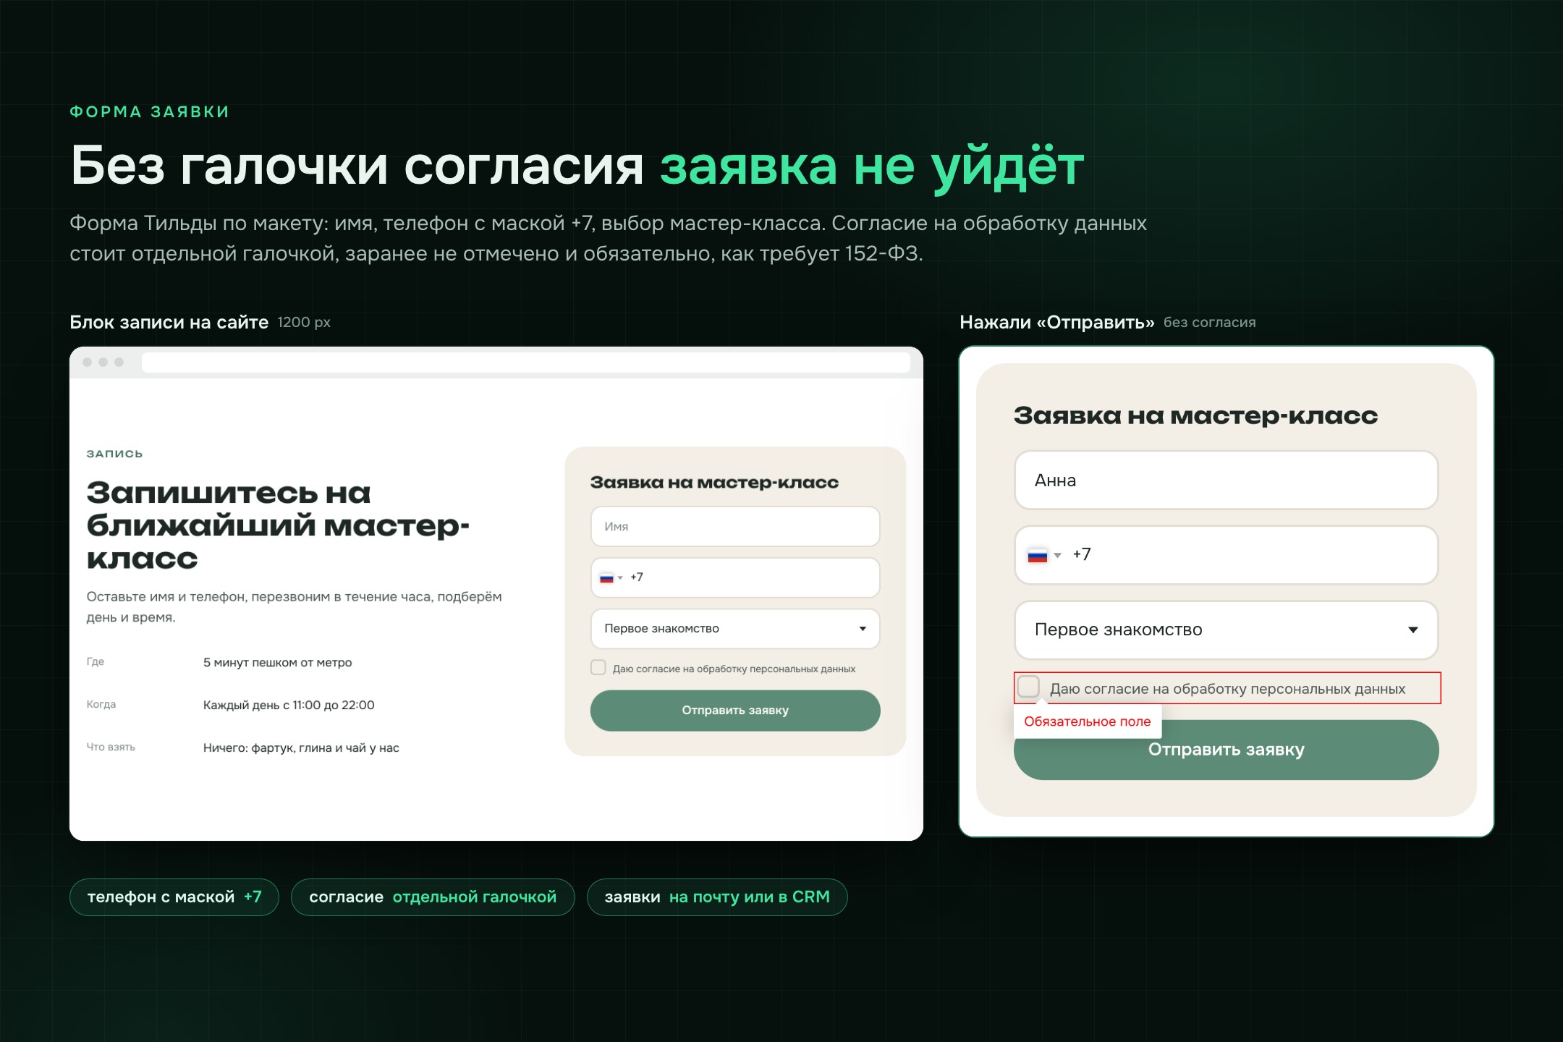This screenshot has height=1042, width=1563.
Task: Tick the consent checkbox in the website block form
Action: coord(598,668)
